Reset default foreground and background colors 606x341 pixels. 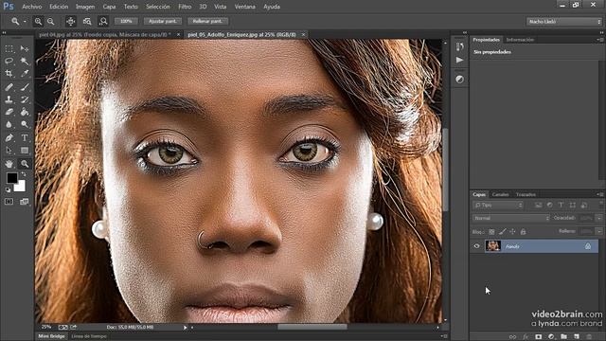(x=8, y=189)
